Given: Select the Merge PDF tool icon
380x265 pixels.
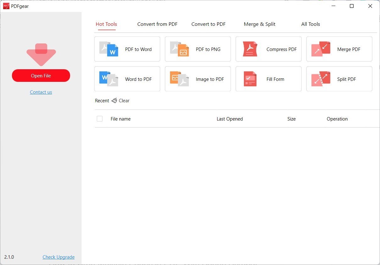Looking at the screenshot, I should pyautogui.click(x=321, y=49).
